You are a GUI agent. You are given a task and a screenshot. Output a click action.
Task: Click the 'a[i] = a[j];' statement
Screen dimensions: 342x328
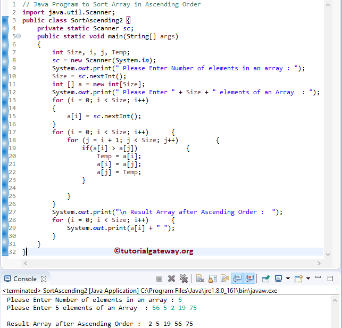[119, 164]
